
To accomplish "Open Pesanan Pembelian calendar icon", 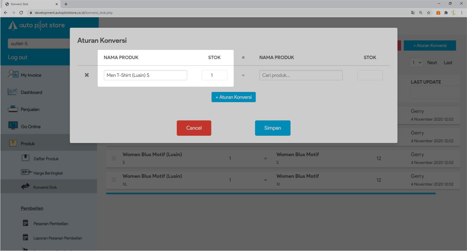I will (26, 223).
